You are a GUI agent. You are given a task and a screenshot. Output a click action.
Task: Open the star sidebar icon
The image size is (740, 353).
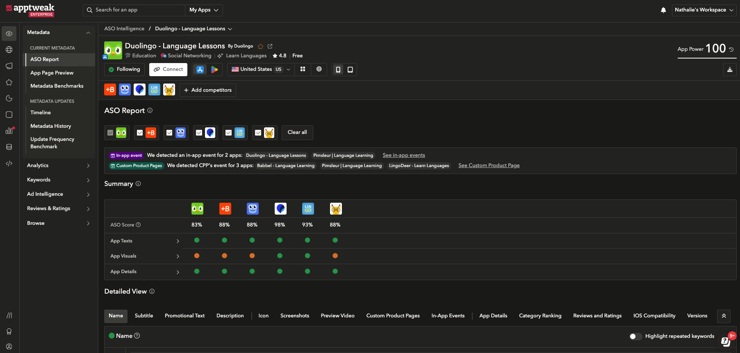click(x=9, y=82)
